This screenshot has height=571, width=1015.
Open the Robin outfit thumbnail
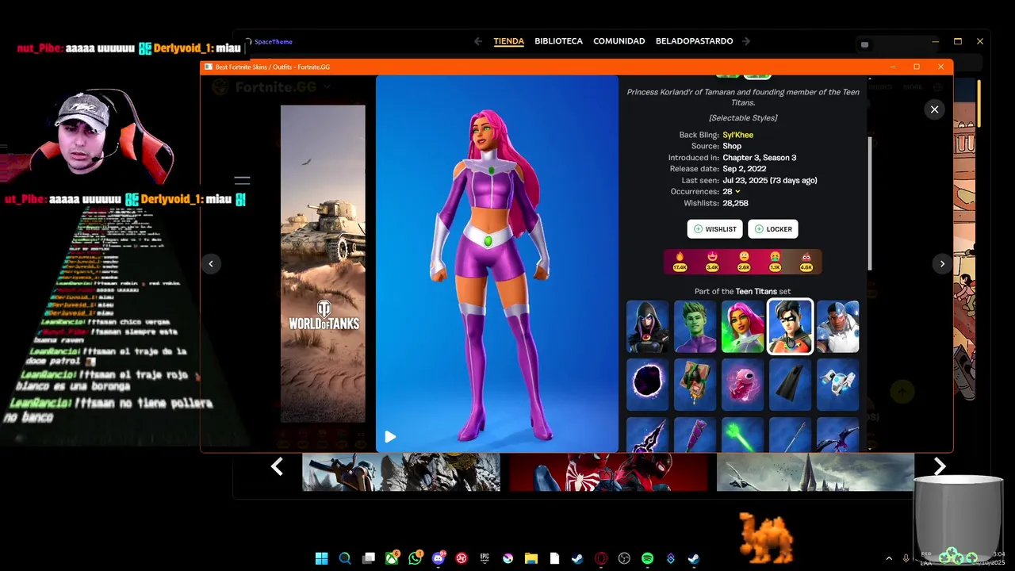[790, 326]
